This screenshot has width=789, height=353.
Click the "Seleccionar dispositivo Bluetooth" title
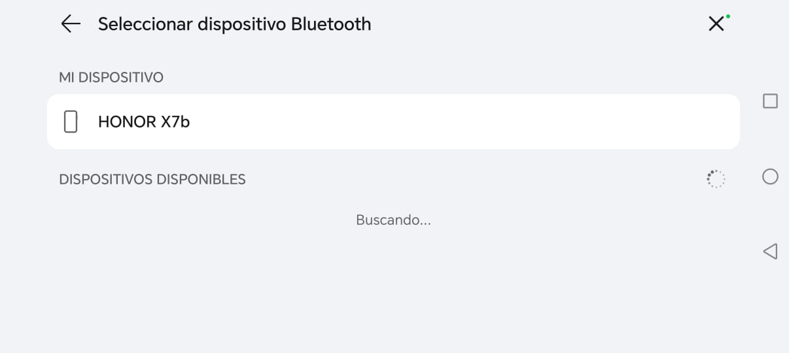coord(234,24)
